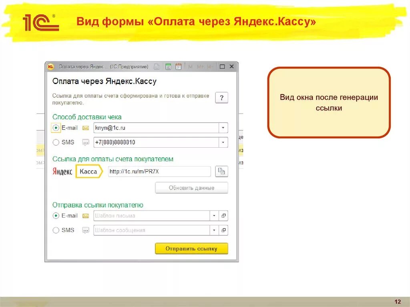Screen dimensions: 410x307
Task: Click the 1C logo on slide header
Action: [41, 23]
